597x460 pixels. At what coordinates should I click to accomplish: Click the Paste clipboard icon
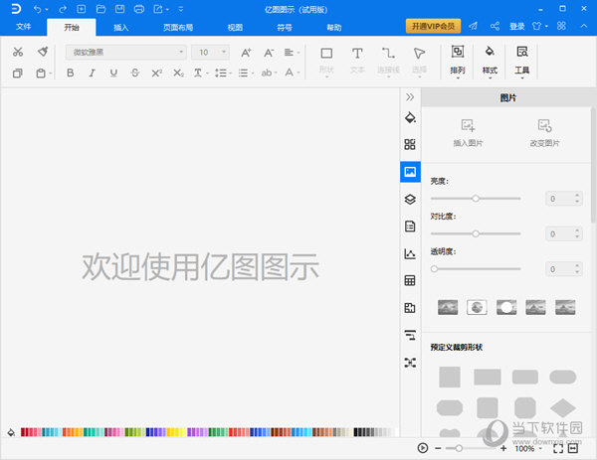[41, 73]
